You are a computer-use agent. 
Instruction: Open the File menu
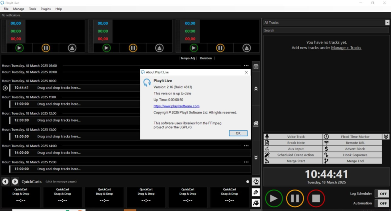(6, 9)
